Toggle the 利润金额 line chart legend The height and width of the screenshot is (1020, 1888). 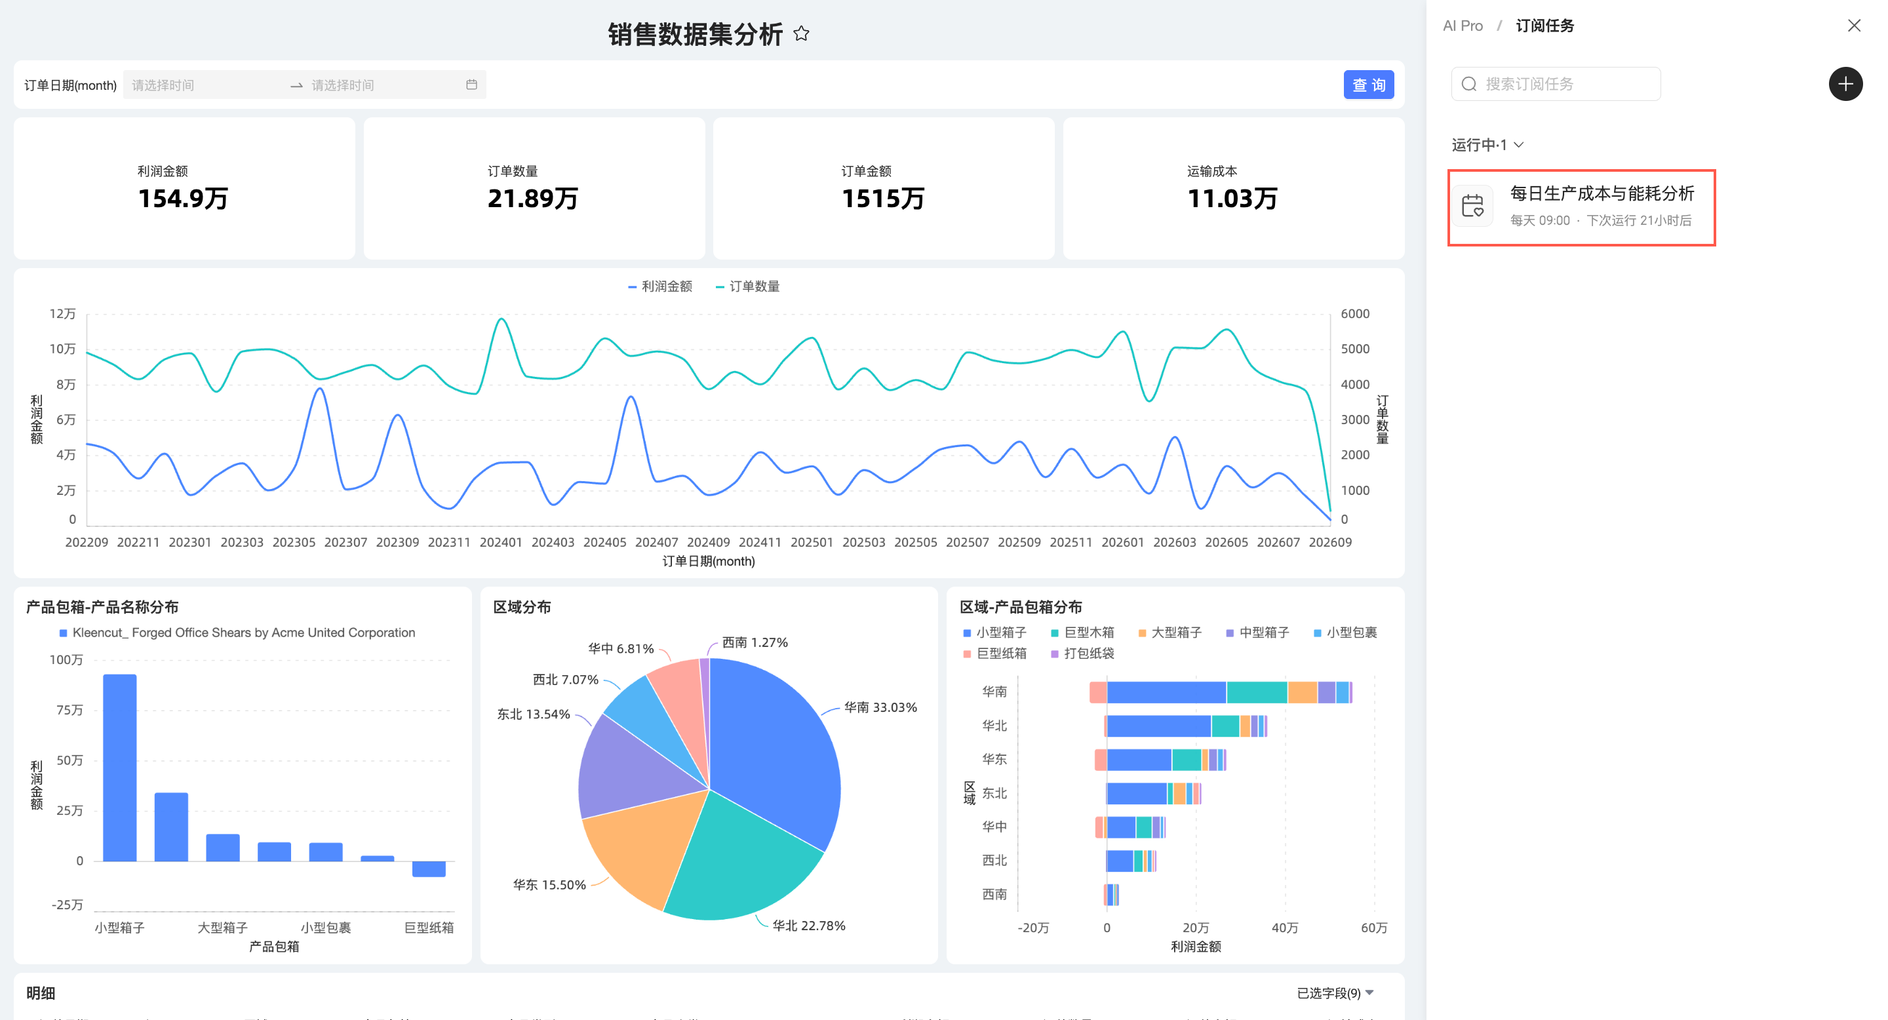659,286
